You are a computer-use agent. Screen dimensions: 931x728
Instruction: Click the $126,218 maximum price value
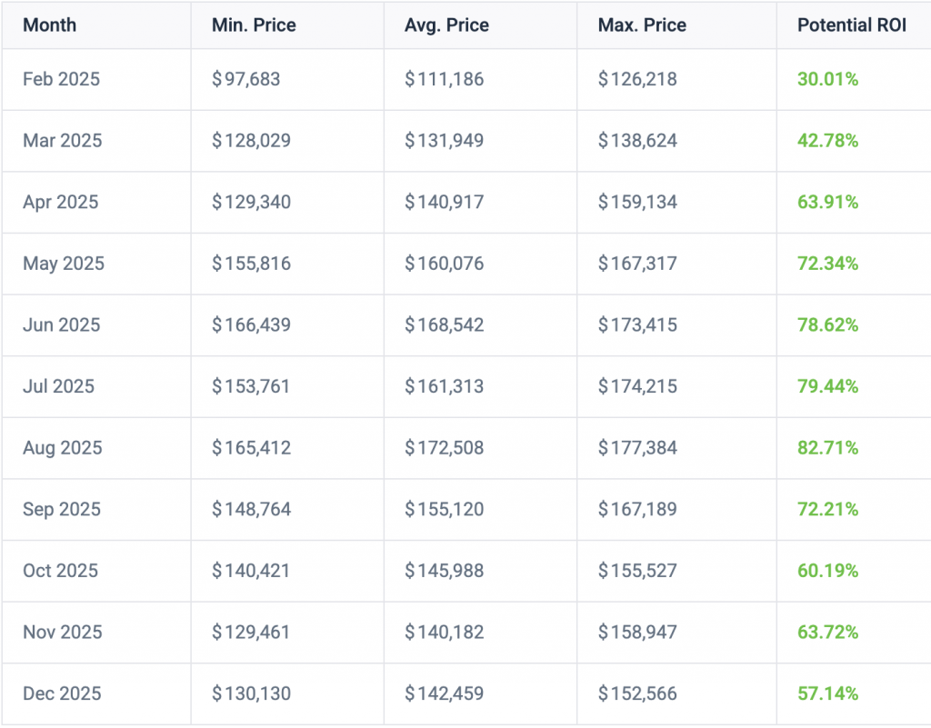[637, 79]
